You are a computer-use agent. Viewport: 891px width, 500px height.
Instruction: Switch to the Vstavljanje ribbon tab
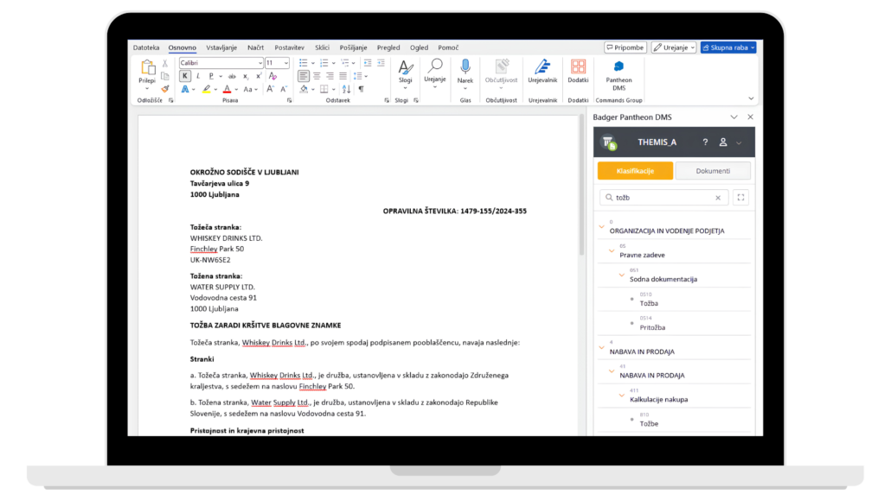click(221, 47)
